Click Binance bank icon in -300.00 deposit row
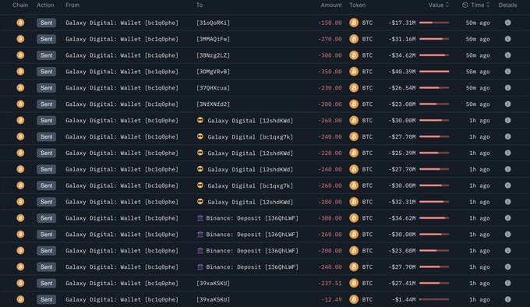Viewport: 530px width, 307px height. coord(200,218)
